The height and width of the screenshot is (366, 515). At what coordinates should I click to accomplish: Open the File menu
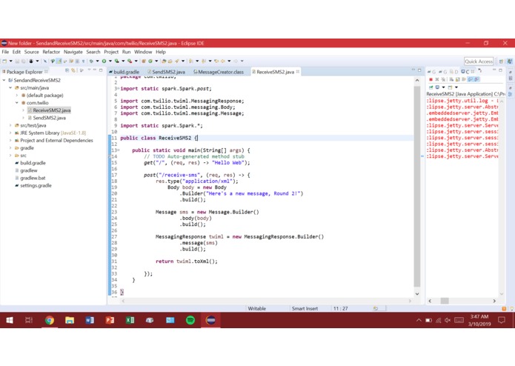5,52
